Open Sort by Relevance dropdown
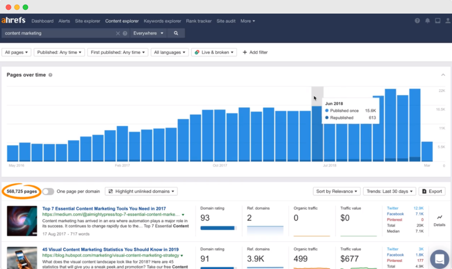The width and height of the screenshot is (452, 269). (x=336, y=191)
